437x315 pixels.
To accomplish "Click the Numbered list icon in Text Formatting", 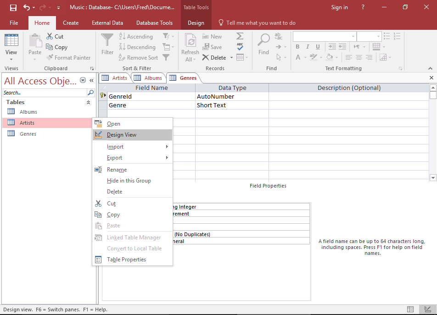I will 397,36.
